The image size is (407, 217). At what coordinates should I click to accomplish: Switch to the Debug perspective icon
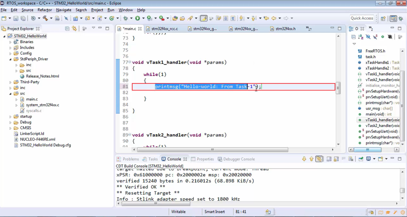(x=401, y=19)
